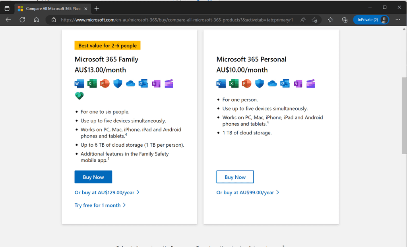Image resolution: width=407 pixels, height=247 pixels.
Task: Click the Outlook icon under Microsoft 365 Personal
Action: (x=285, y=83)
